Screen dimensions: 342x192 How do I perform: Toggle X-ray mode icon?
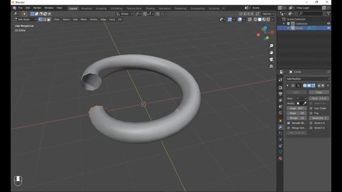click(x=250, y=19)
